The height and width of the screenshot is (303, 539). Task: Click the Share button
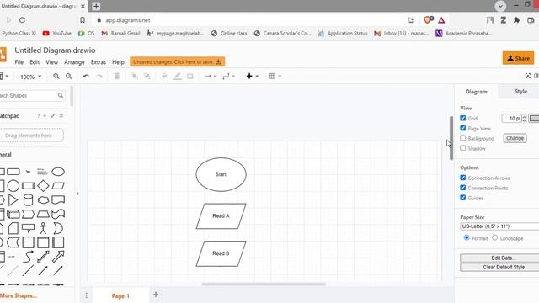point(519,58)
